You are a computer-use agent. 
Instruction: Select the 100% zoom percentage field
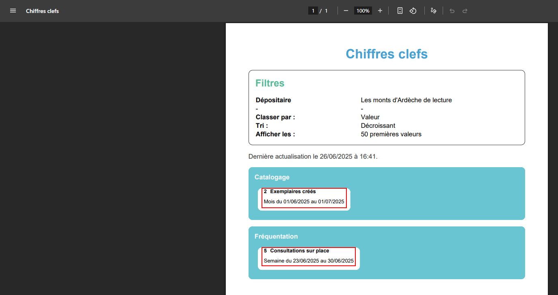pos(363,11)
